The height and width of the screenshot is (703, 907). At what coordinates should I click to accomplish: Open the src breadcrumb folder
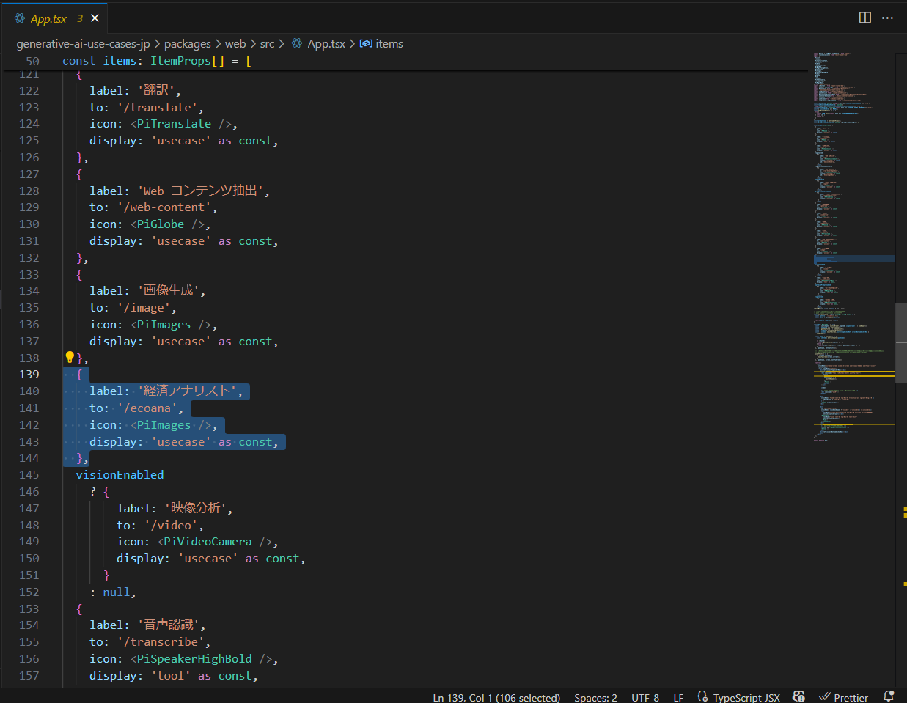[x=267, y=44]
